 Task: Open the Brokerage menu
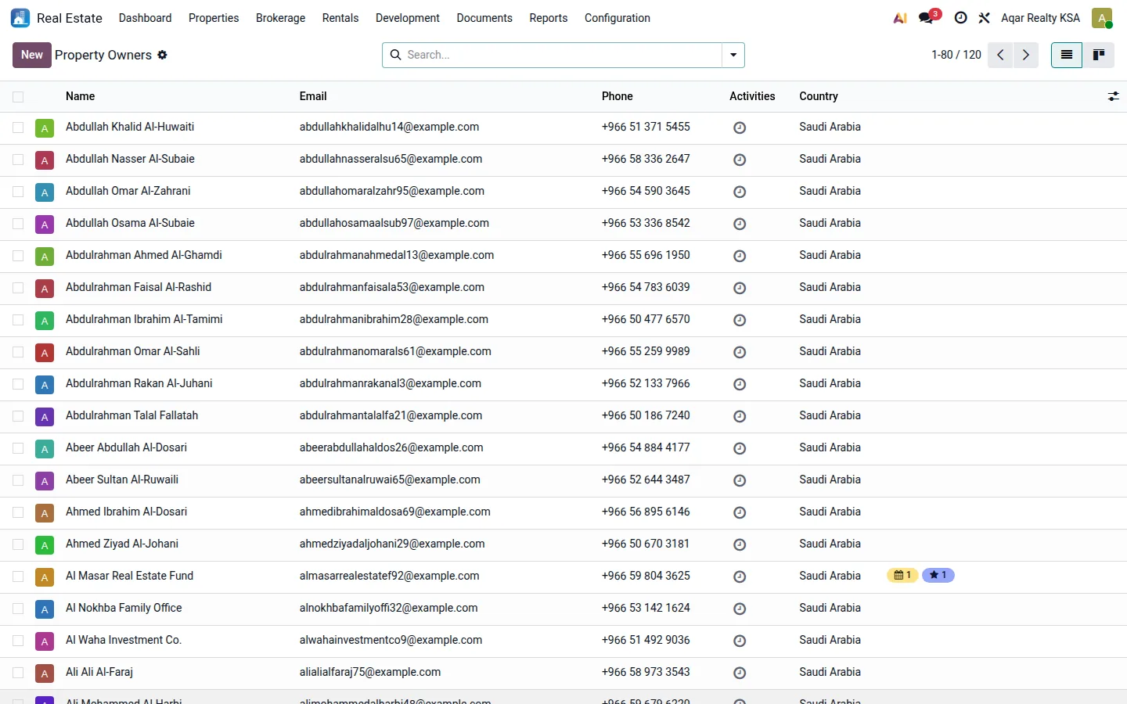click(280, 18)
